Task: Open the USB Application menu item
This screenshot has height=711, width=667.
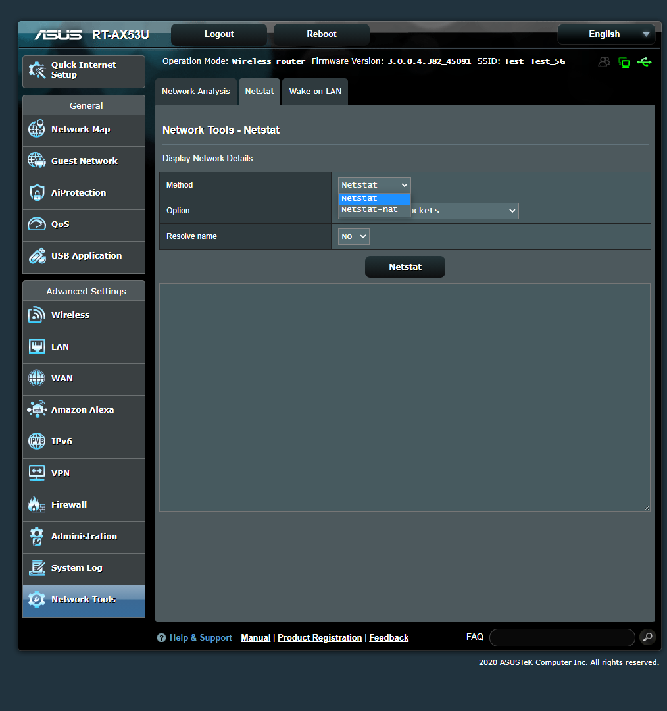Action: (84, 257)
